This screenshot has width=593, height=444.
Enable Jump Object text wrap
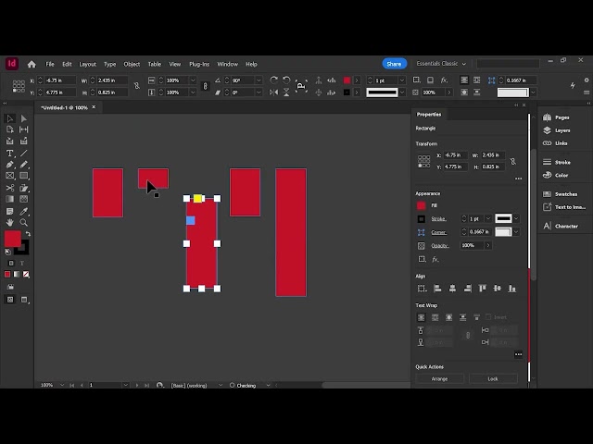(462, 317)
